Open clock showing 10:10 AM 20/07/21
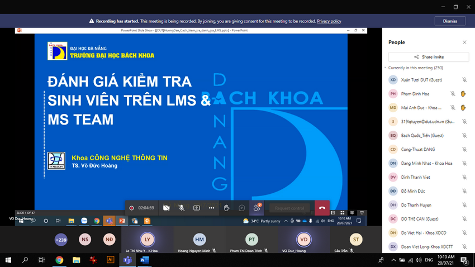 coord(445,260)
